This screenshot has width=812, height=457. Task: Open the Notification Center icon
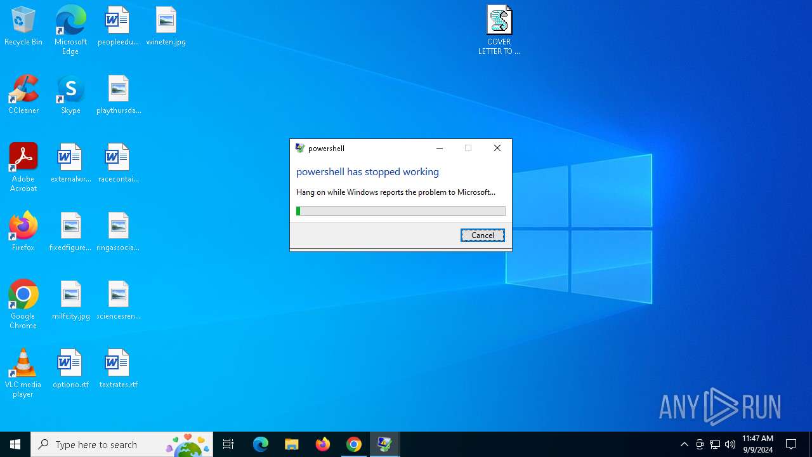[791, 444]
